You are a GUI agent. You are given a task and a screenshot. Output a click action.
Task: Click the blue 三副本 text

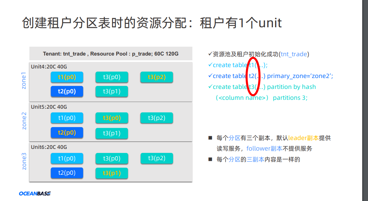tap(255, 159)
